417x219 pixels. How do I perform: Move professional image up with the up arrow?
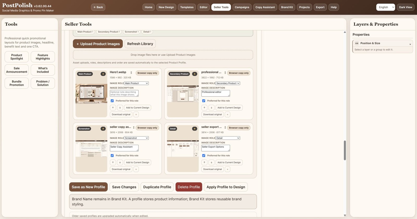pos(204,108)
